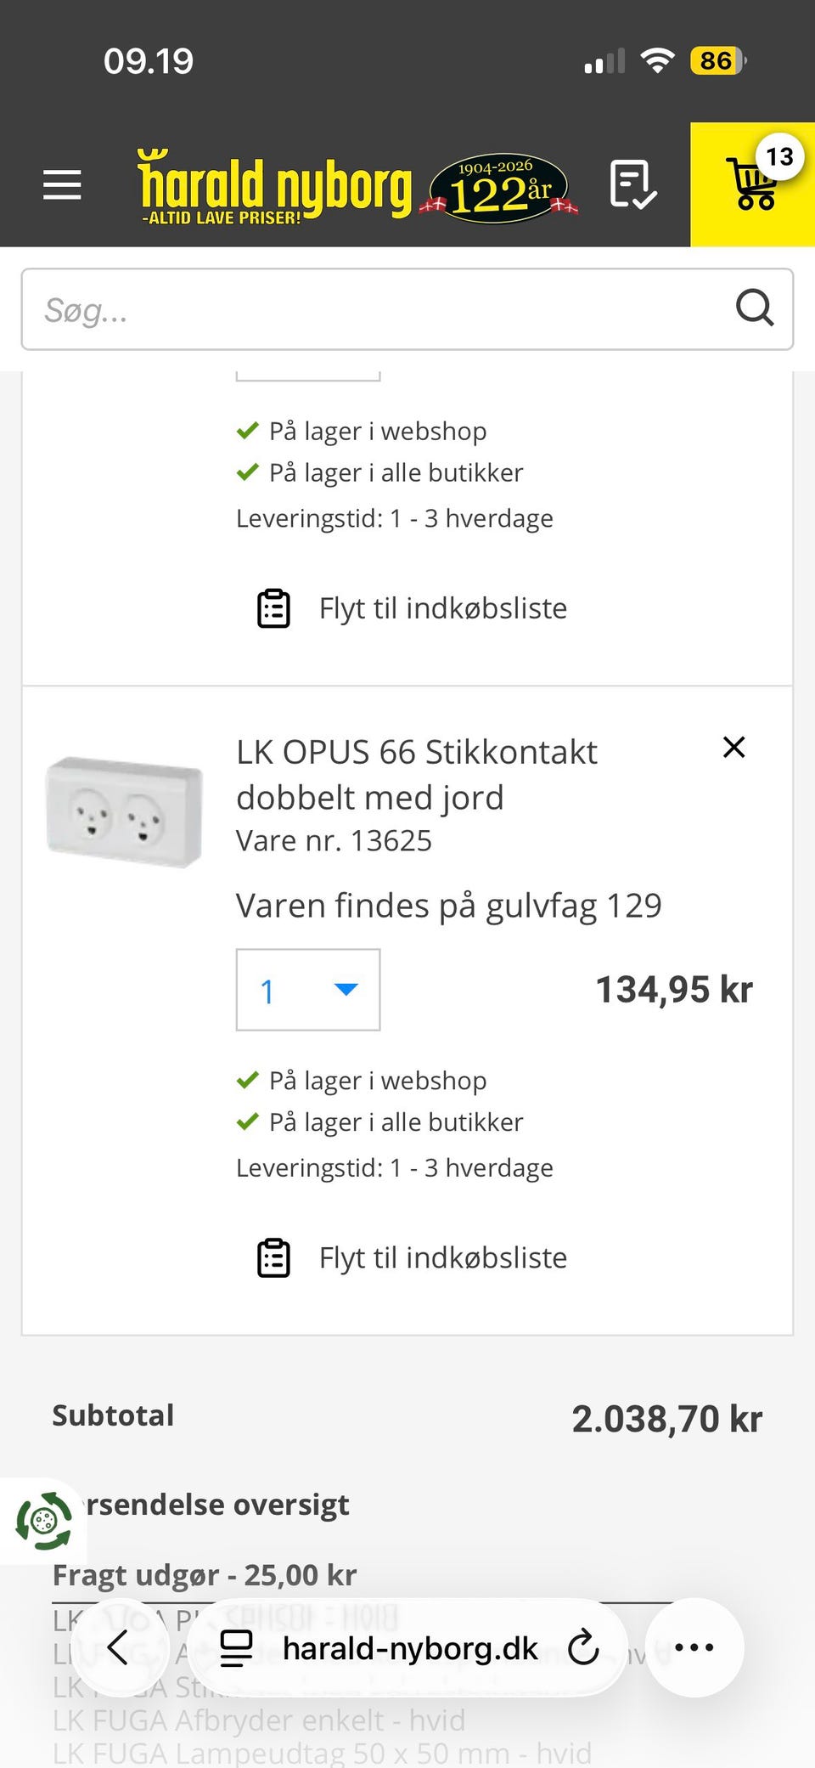
Task: Open the shopping list icon in header
Action: pos(632,184)
